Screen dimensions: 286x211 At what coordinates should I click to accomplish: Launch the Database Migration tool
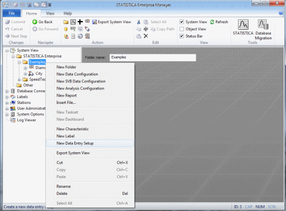tap(263, 25)
